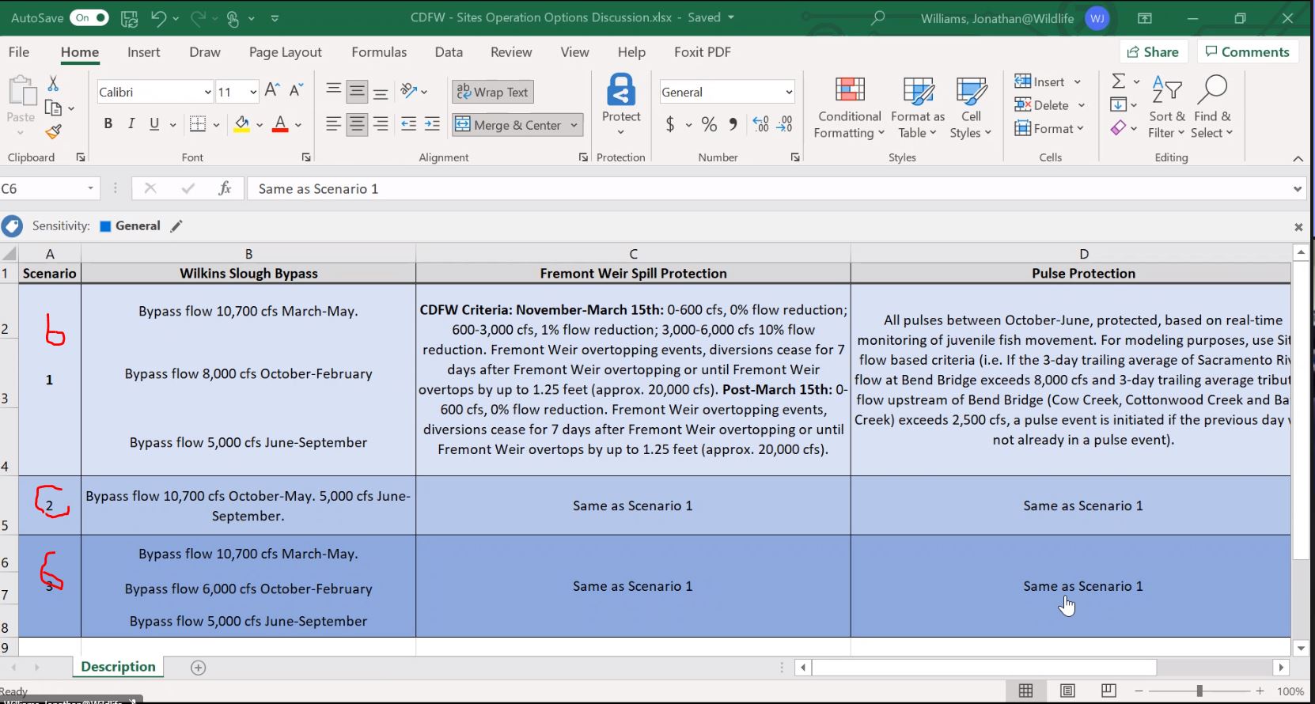Click the Format Painter brush icon
This screenshot has width=1315, height=704.
[x=53, y=132]
